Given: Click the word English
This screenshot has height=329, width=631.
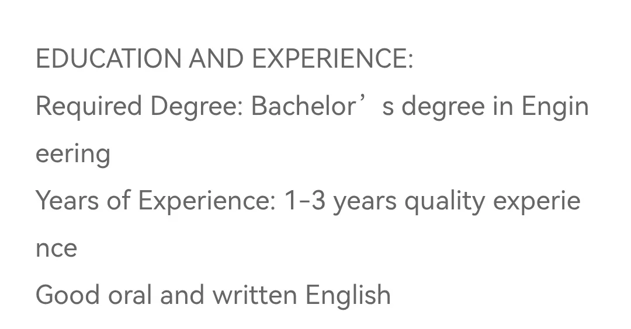Looking at the screenshot, I should [348, 295].
